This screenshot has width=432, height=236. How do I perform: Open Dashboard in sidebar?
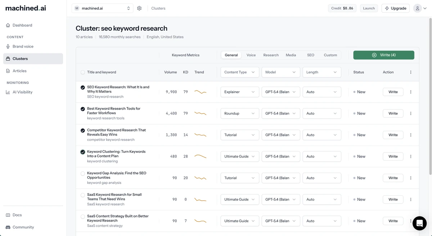pos(33,25)
